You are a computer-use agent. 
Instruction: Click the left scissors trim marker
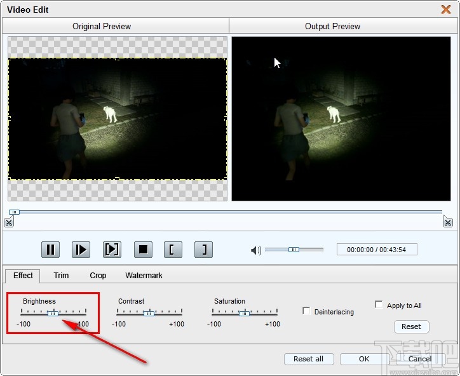[9, 222]
